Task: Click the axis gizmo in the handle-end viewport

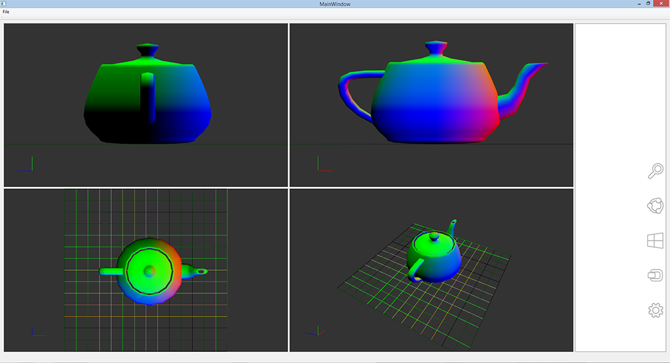Action: pyautogui.click(x=26, y=164)
